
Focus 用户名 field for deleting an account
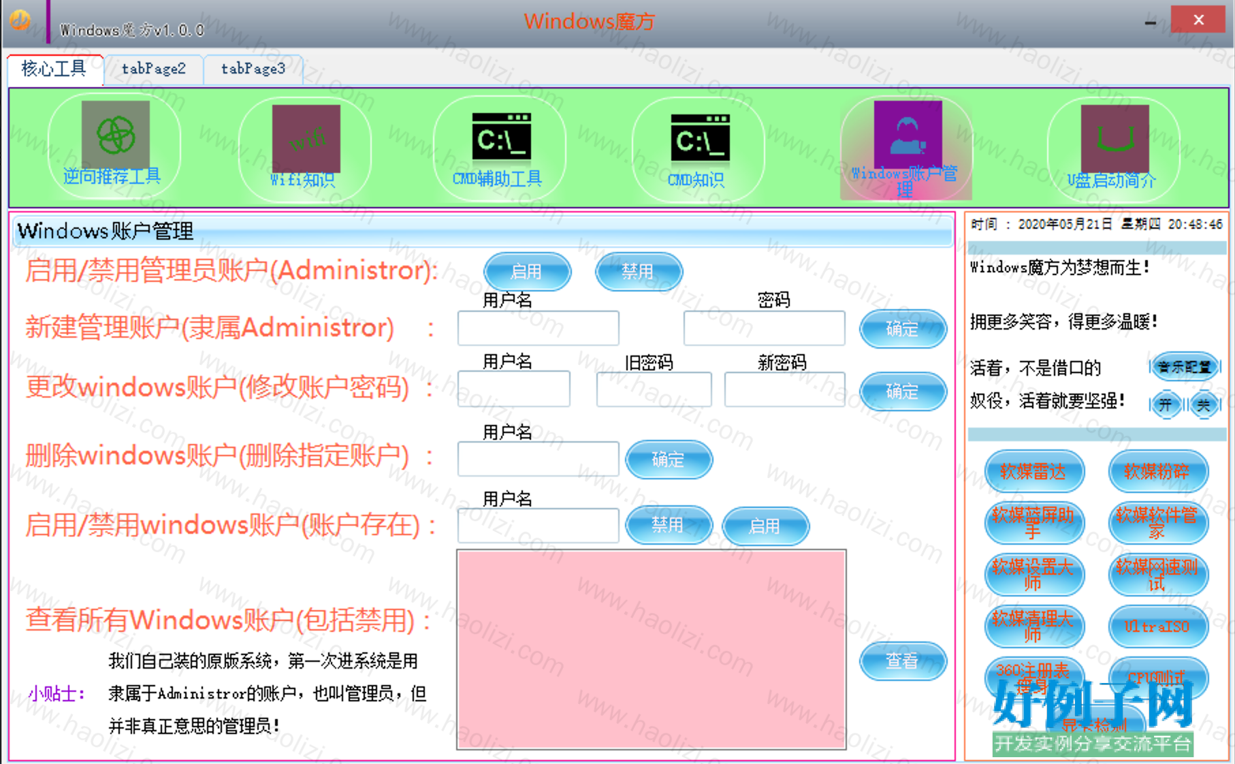(538, 458)
